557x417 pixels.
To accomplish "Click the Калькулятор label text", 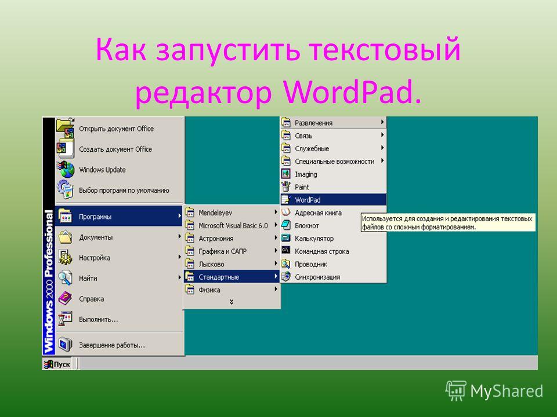I will tap(314, 238).
